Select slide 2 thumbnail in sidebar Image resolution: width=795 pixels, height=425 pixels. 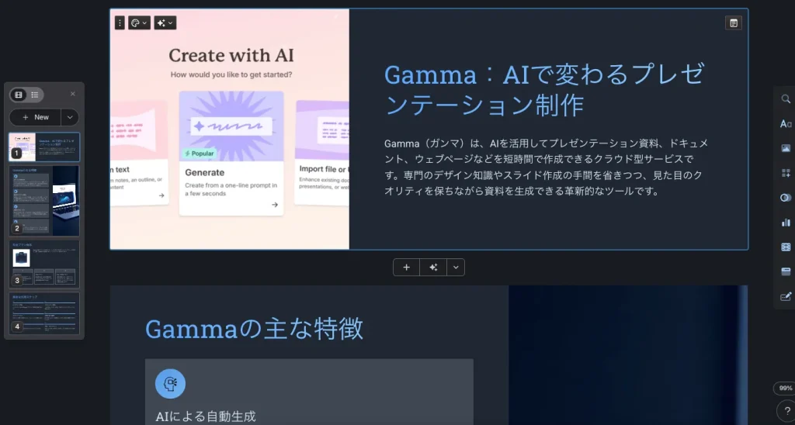[44, 201]
